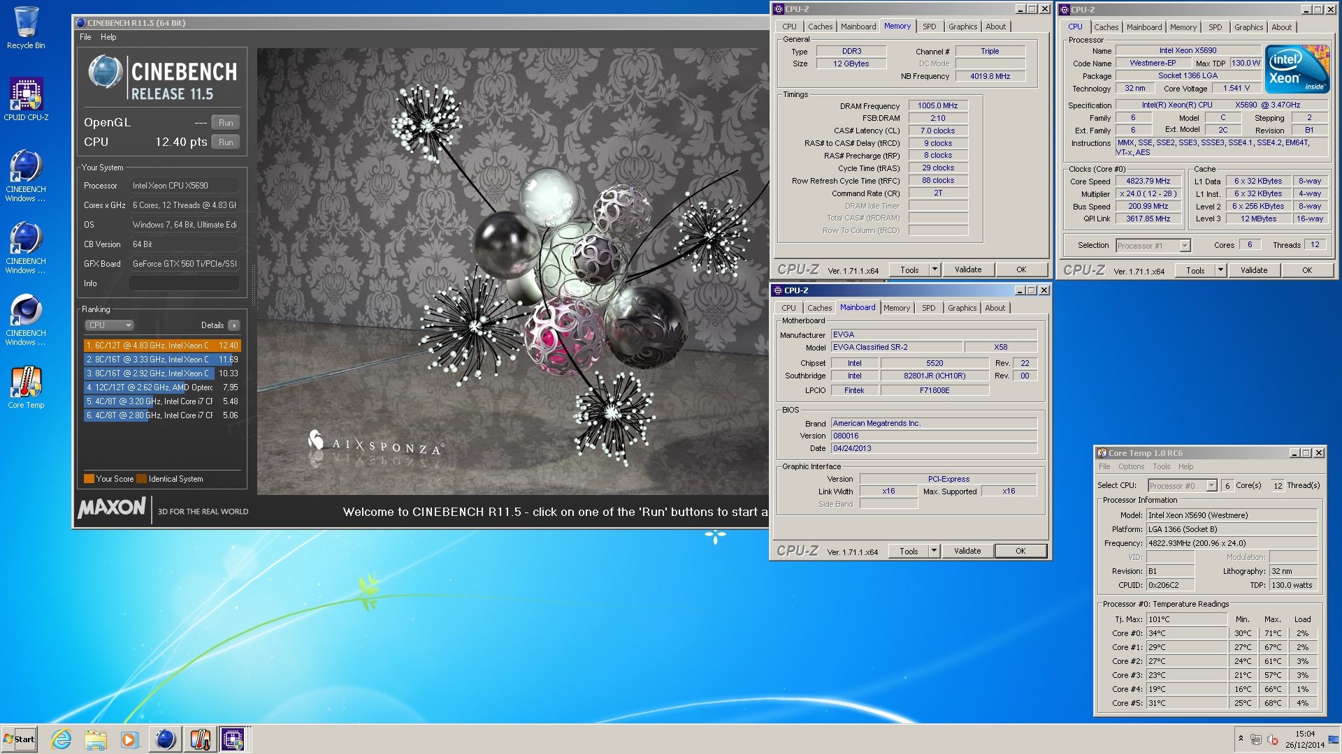Open the Start menu
This screenshot has height=754, width=1342.
click(19, 739)
